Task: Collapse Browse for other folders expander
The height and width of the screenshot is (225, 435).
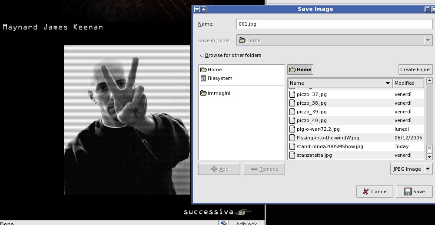Action: click(x=230, y=55)
